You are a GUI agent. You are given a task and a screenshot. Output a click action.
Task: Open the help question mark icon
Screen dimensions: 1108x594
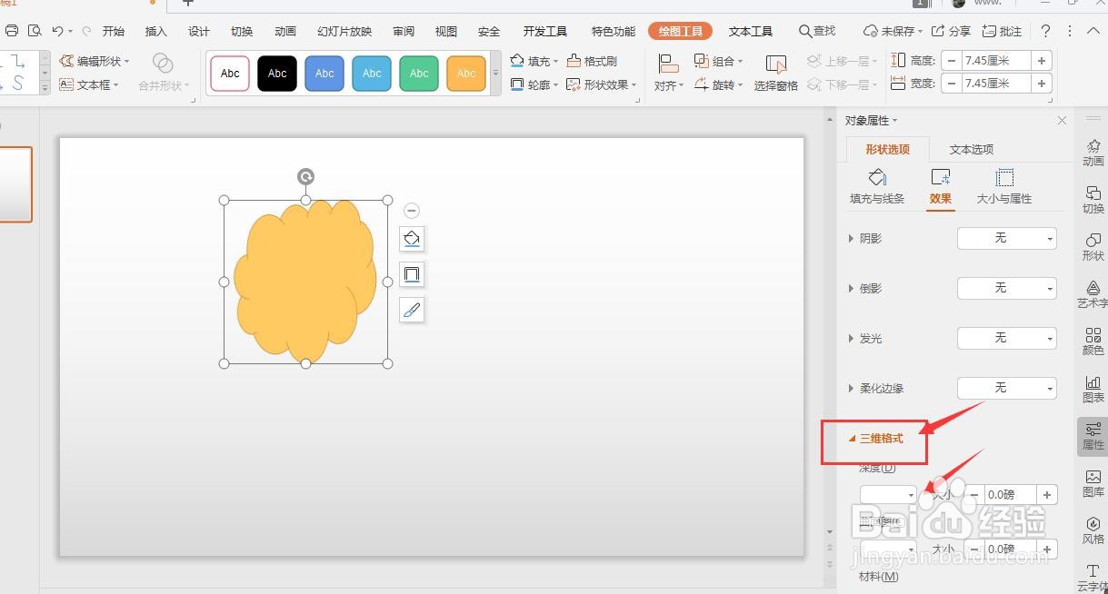click(1046, 31)
